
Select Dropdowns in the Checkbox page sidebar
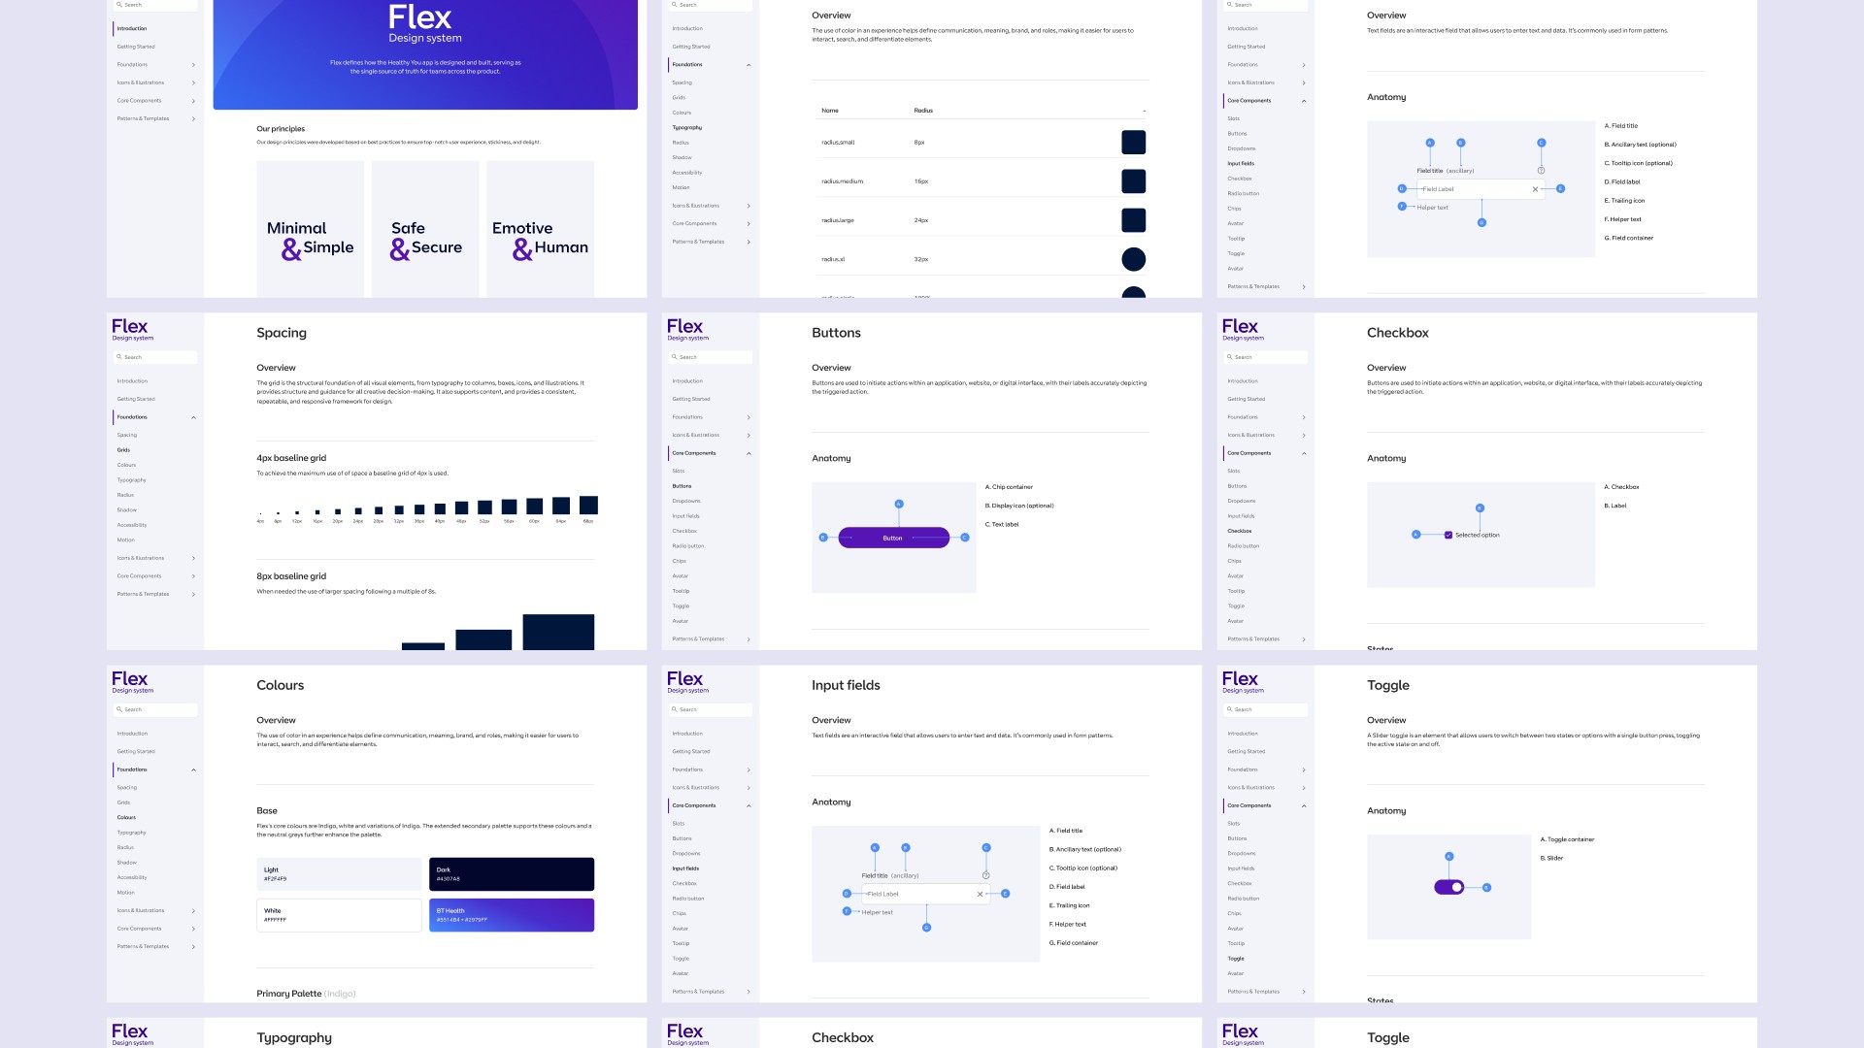[x=1241, y=501]
